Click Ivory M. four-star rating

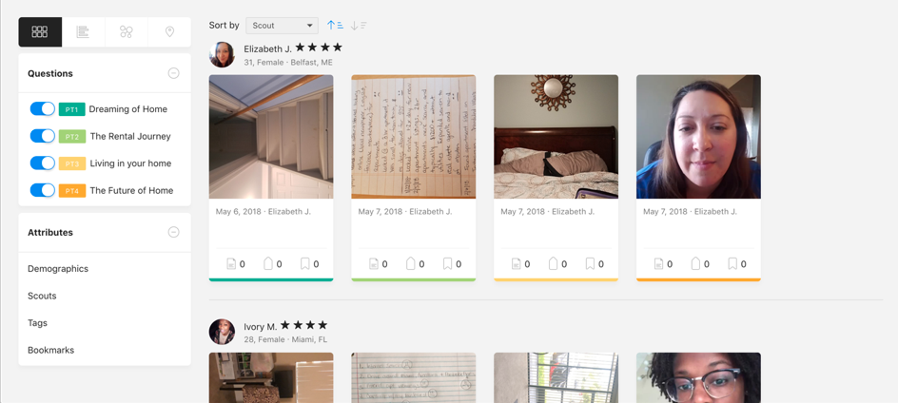(304, 325)
